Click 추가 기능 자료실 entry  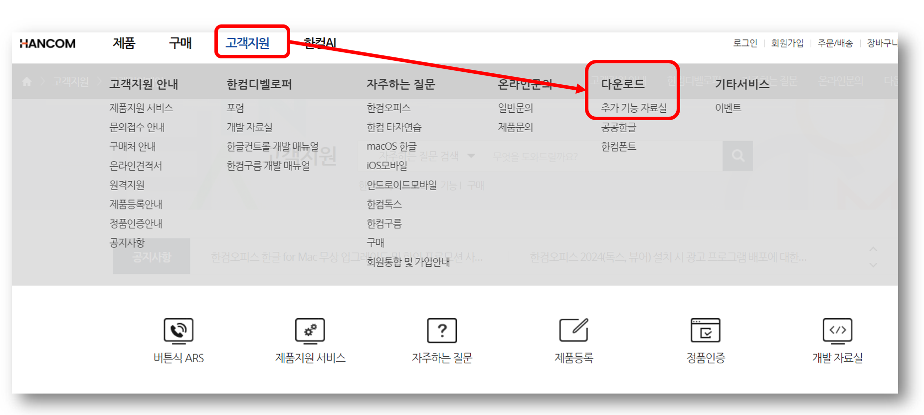pyautogui.click(x=634, y=108)
